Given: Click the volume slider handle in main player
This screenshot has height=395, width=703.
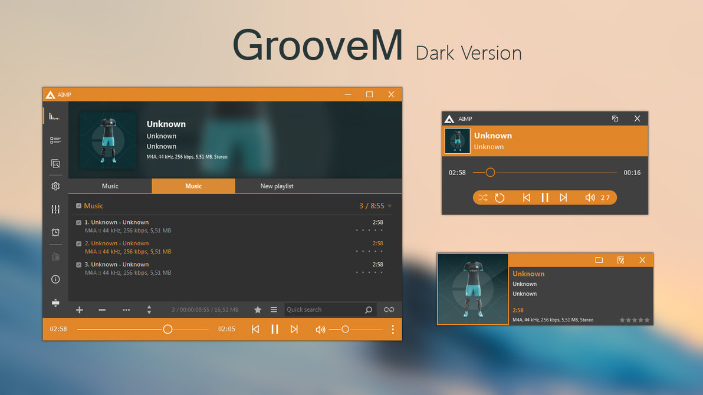Looking at the screenshot, I should pos(345,329).
